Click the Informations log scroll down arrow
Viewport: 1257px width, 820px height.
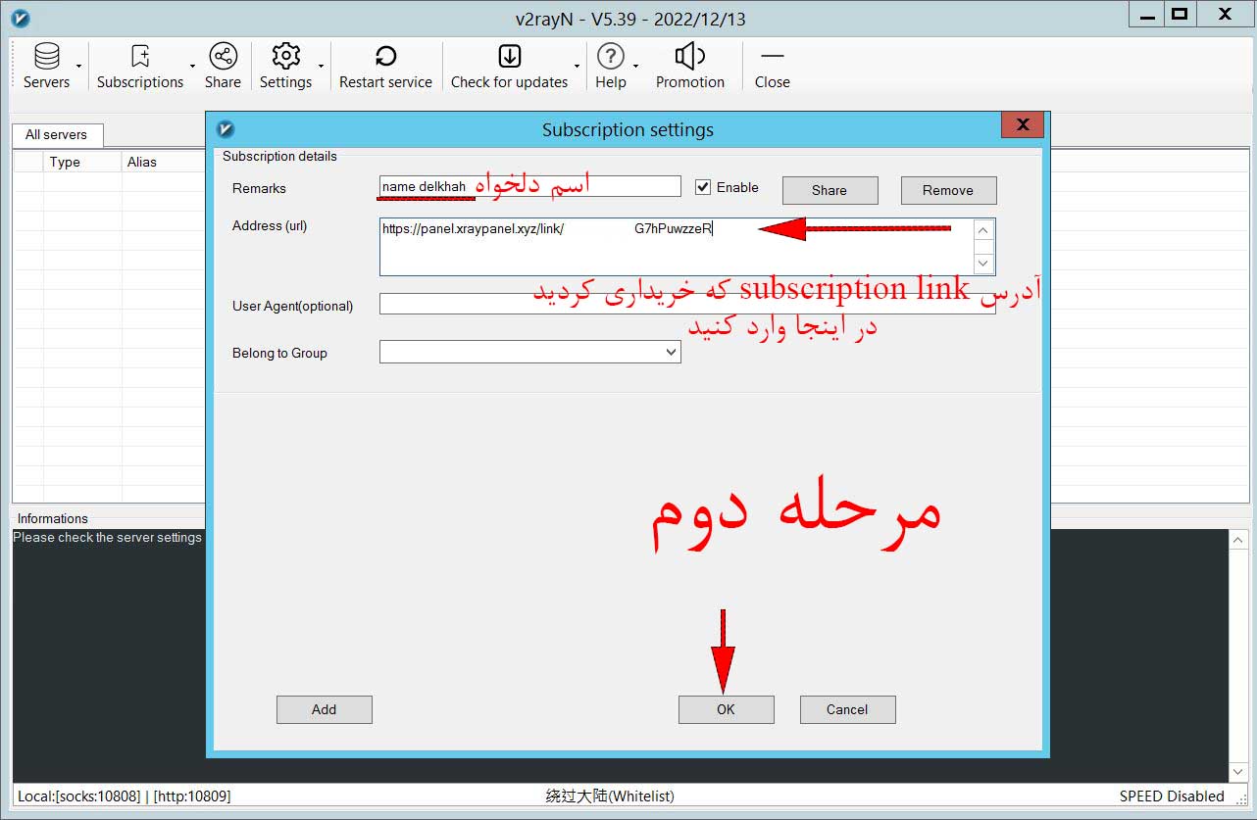coord(1238,772)
